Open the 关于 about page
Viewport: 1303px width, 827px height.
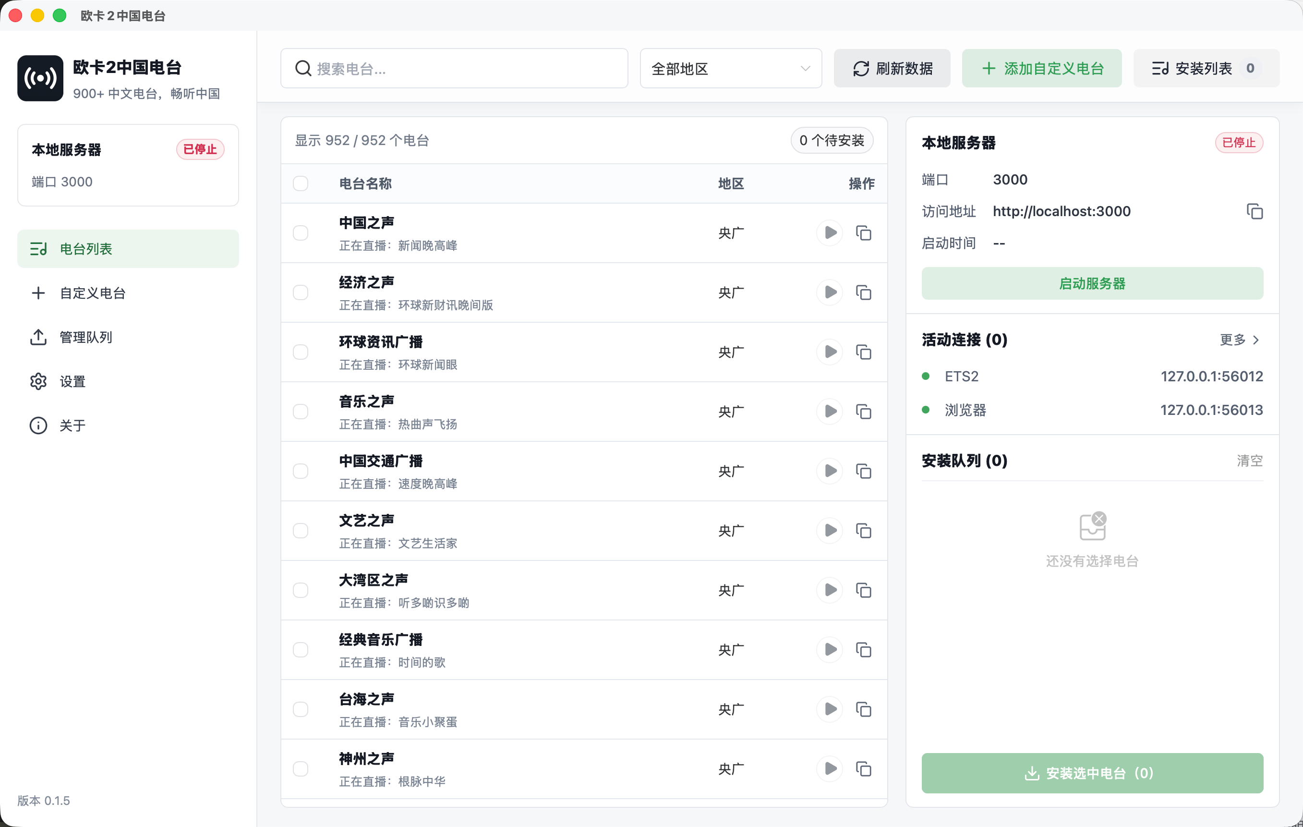pos(128,426)
